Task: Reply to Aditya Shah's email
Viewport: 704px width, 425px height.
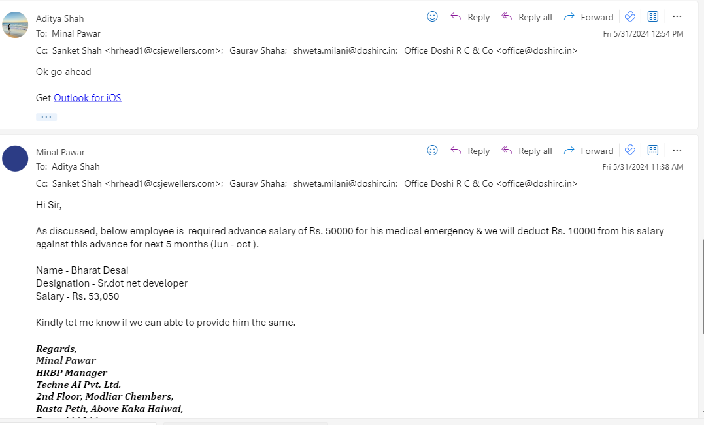Action: tap(469, 17)
